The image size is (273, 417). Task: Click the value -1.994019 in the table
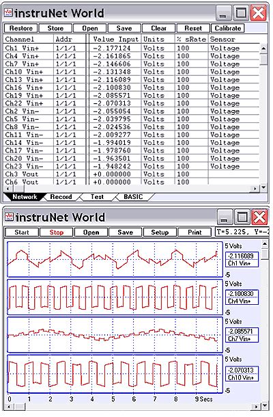[112, 143]
